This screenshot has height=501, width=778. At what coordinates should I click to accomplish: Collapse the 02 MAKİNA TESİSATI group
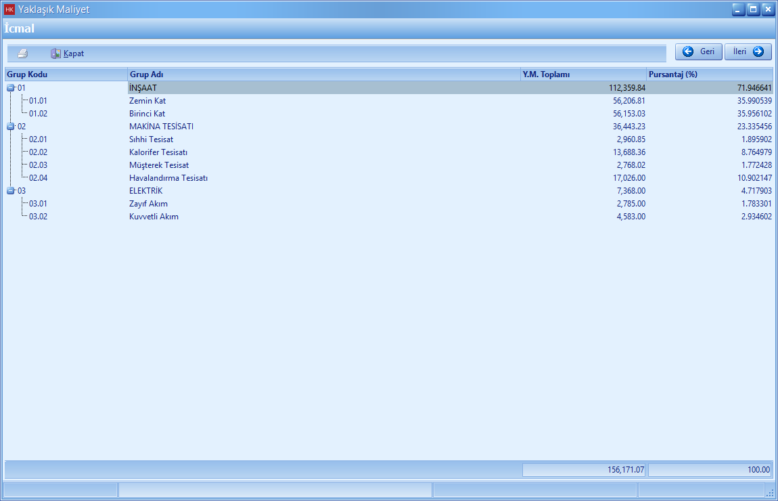(11, 127)
